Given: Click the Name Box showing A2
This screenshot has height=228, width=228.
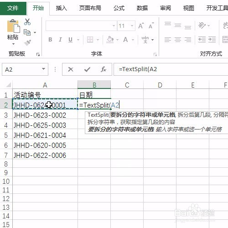Looking at the screenshot, I should click(x=21, y=69).
